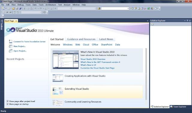Open the standard toolbar options arrow
Viewport: 192px width, 113px height.
click(x=160, y=9)
